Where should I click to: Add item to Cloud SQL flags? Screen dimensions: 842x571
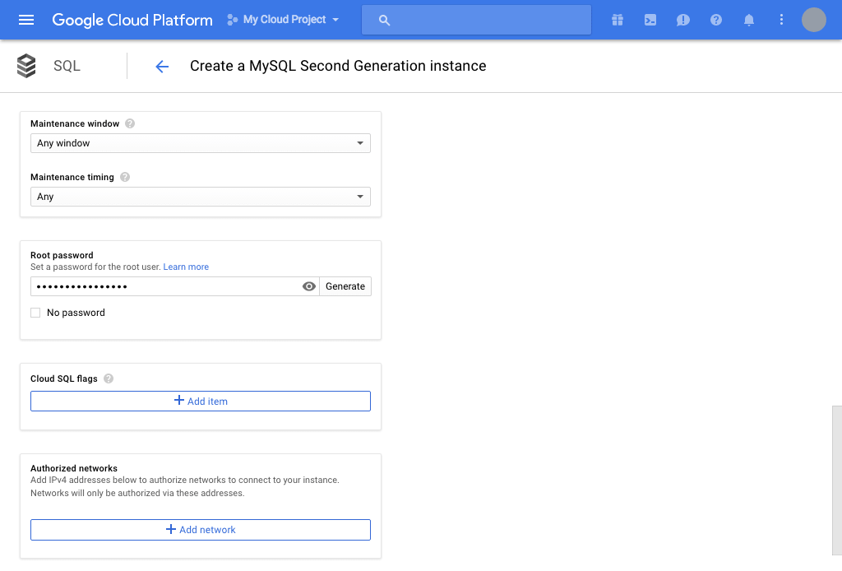click(x=201, y=402)
